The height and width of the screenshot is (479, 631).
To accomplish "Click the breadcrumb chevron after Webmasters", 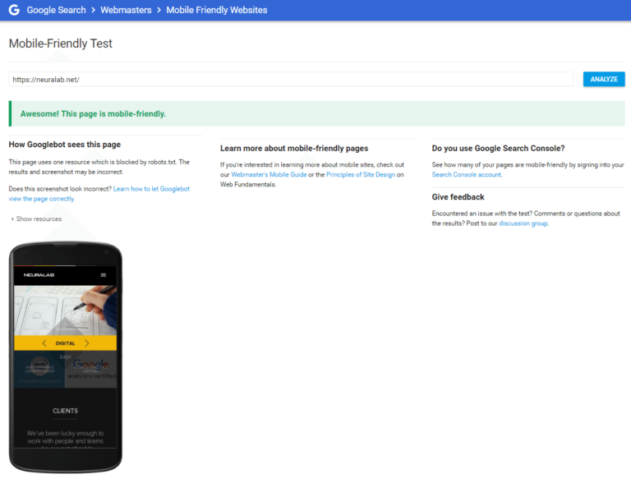I will tap(159, 10).
